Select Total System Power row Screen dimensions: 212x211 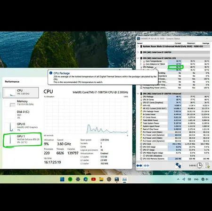point(175,123)
